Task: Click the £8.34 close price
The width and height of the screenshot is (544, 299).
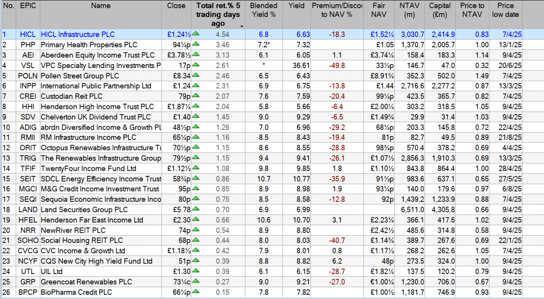Action: (182, 76)
